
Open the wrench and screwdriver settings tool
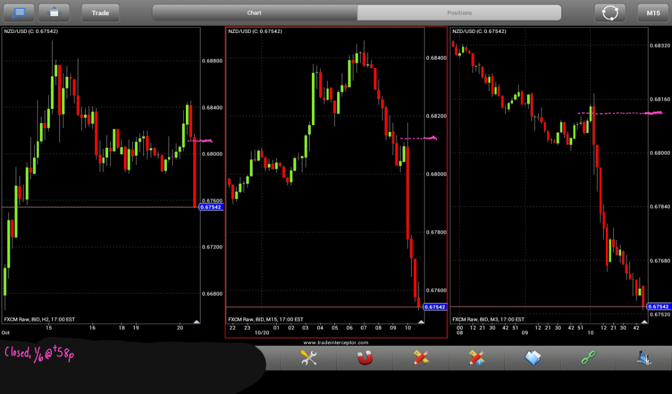point(309,358)
